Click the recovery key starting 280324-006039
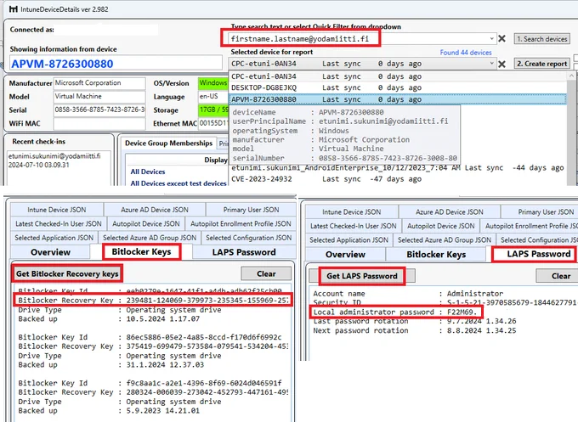Viewport: 578px width, 422px height. coord(207,392)
